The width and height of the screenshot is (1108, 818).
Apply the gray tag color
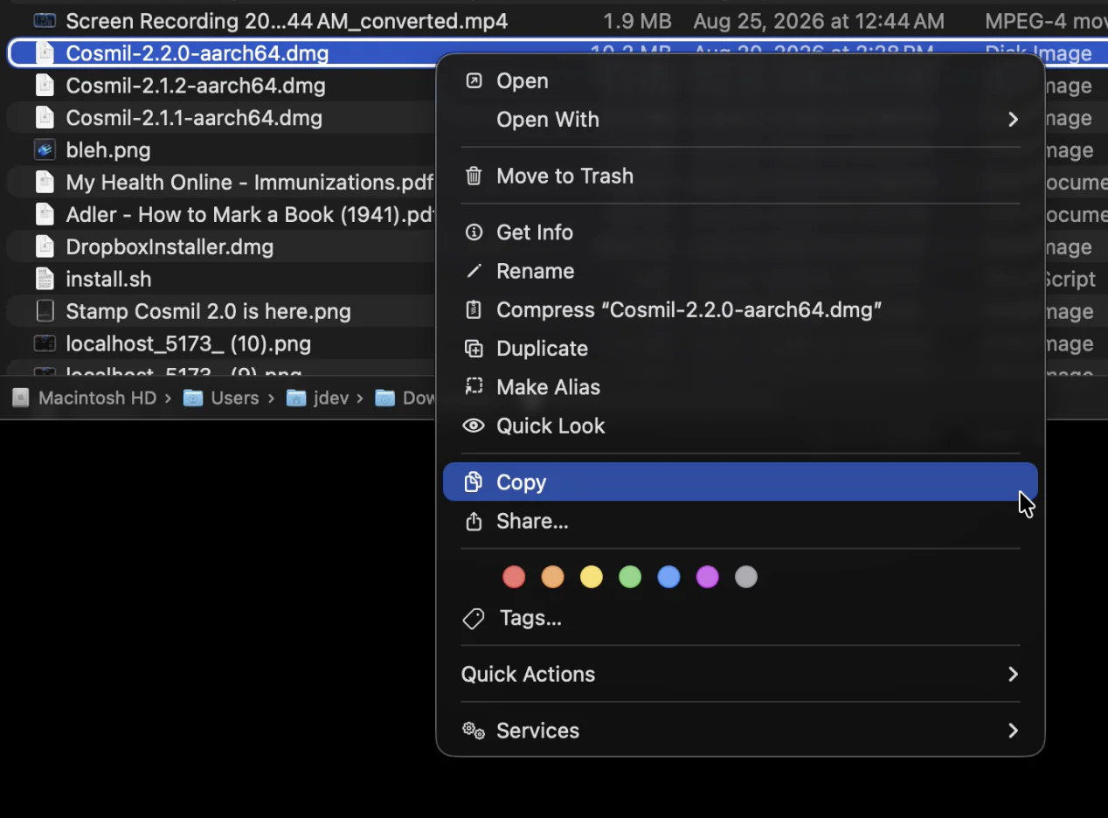[x=745, y=577]
